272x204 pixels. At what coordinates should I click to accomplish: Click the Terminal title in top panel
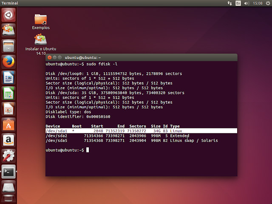10,3
